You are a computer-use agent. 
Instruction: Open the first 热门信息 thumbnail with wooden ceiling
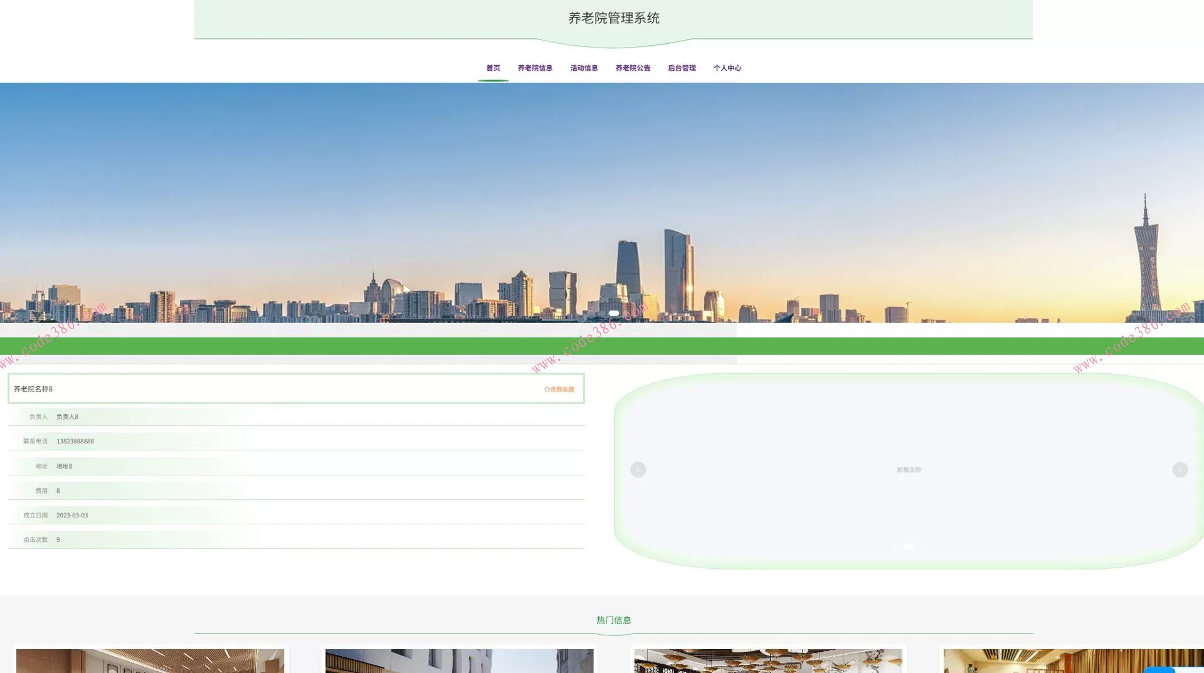pyautogui.click(x=150, y=661)
